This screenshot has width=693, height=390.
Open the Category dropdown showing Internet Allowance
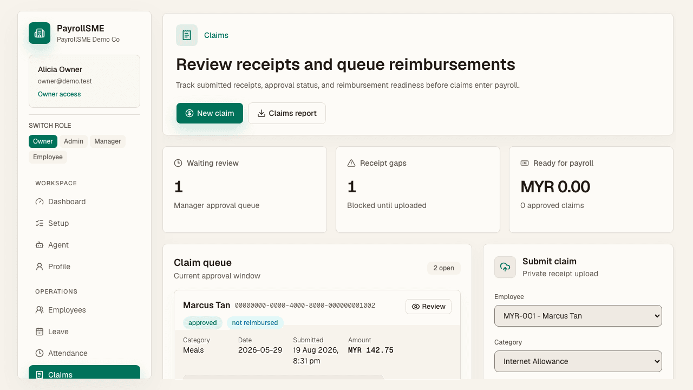[x=578, y=361]
